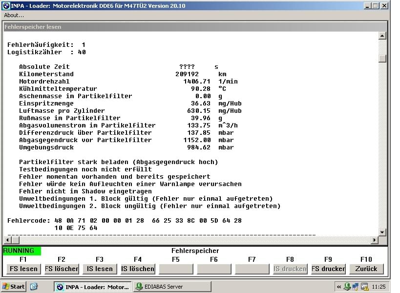This screenshot has width=400, height=293.
Task: Click Einspritzmenge value 36.63
Action: pos(201,104)
